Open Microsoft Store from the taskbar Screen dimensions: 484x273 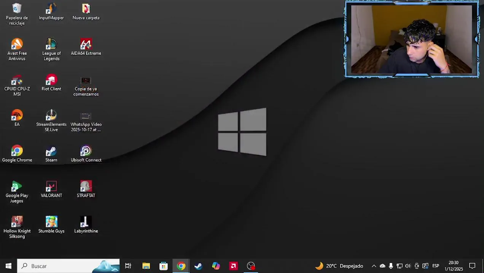pos(164,266)
